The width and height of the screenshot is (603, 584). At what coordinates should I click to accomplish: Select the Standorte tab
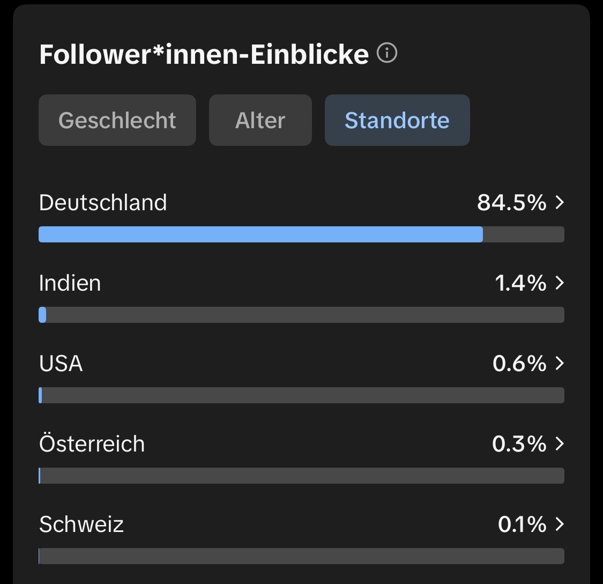click(397, 120)
